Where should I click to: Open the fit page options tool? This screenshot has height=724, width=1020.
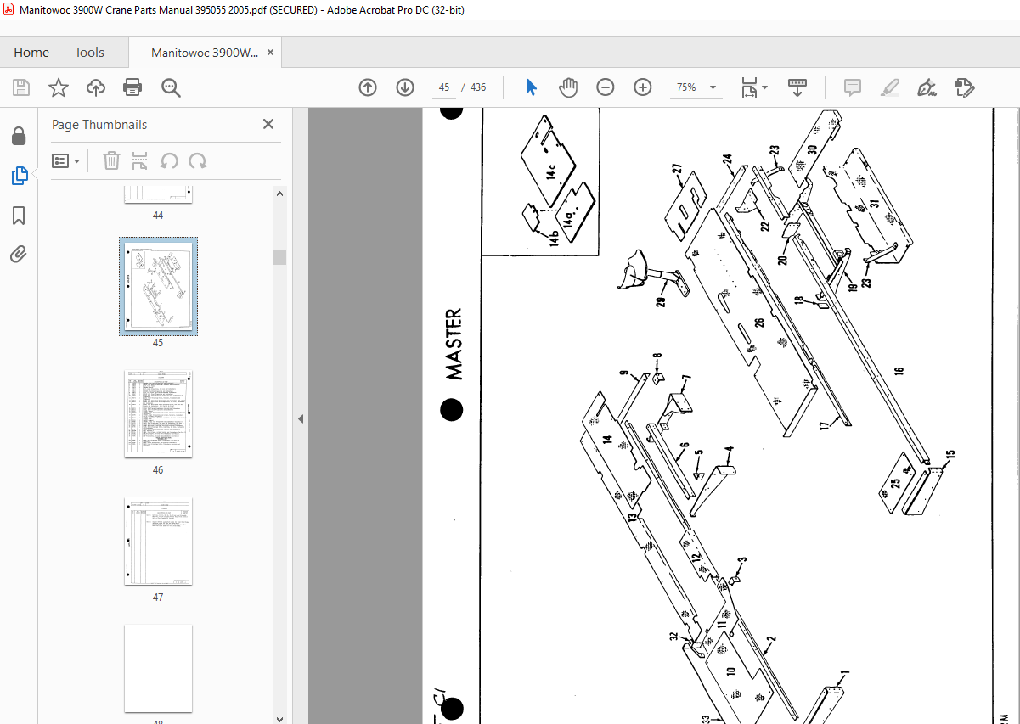tap(753, 87)
